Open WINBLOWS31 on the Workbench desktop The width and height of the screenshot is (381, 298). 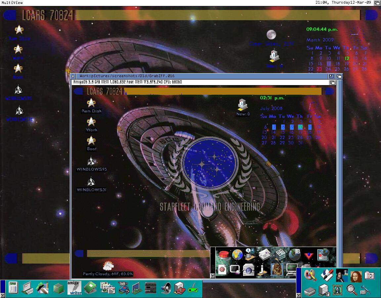click(19, 110)
